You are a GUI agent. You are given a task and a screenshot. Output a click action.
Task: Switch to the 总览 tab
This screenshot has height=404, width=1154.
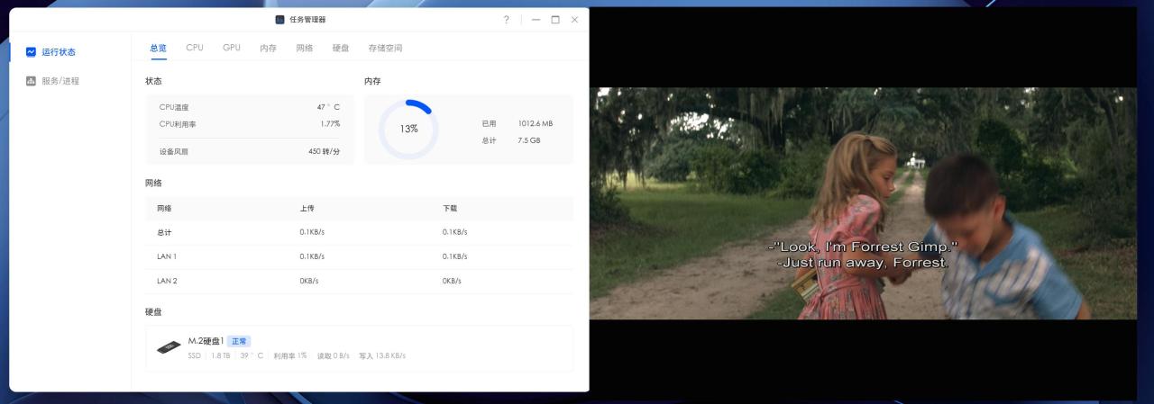(158, 48)
